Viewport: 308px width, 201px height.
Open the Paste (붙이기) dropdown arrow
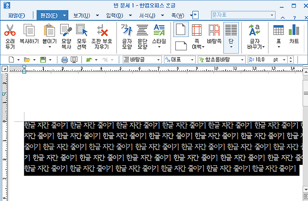point(50,47)
